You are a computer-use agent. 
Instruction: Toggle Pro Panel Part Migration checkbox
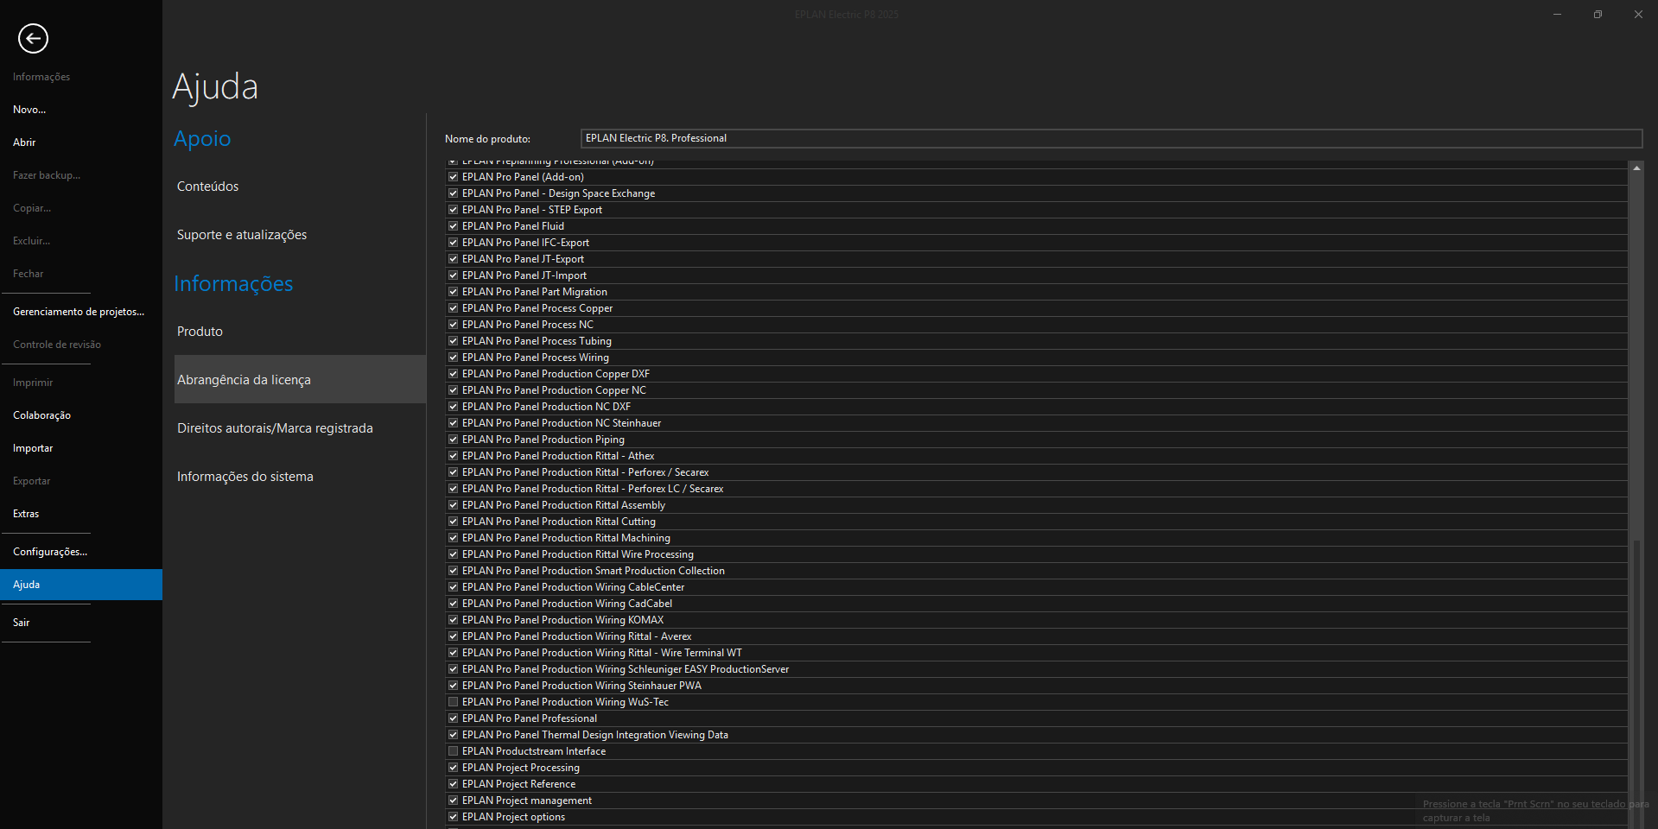(x=453, y=292)
